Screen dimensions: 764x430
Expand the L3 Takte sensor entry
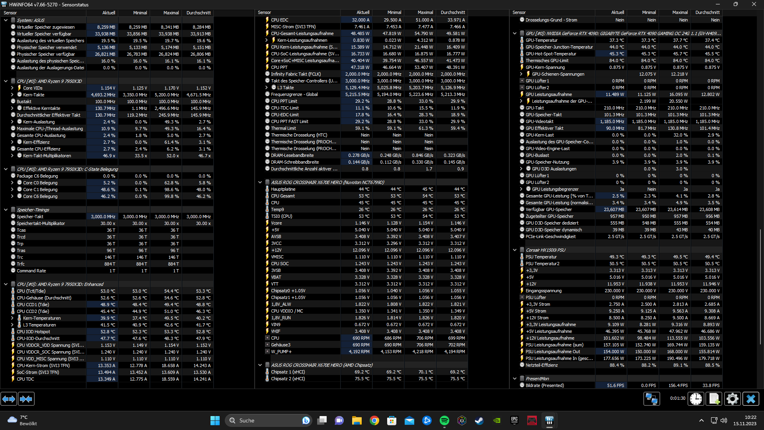pyautogui.click(x=267, y=88)
